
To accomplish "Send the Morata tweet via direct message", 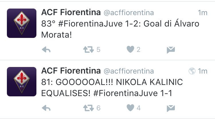I will [171, 50].
